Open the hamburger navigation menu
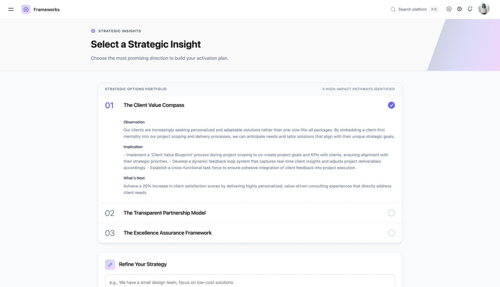This screenshot has height=287, width=500. click(11, 9)
